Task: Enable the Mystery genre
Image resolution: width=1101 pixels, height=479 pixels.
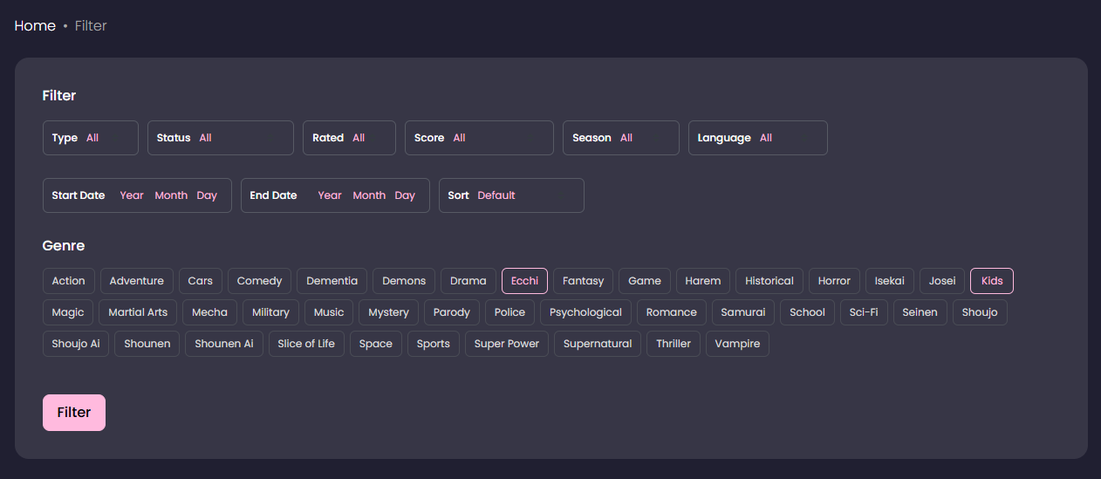Action: tap(389, 312)
